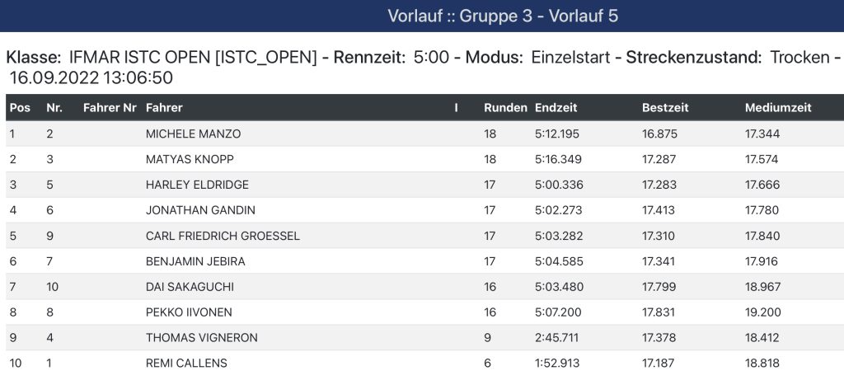The height and width of the screenshot is (380, 844).
Task: Select the Vorlauf Gruppe 3 title bar
Action: 422,16
